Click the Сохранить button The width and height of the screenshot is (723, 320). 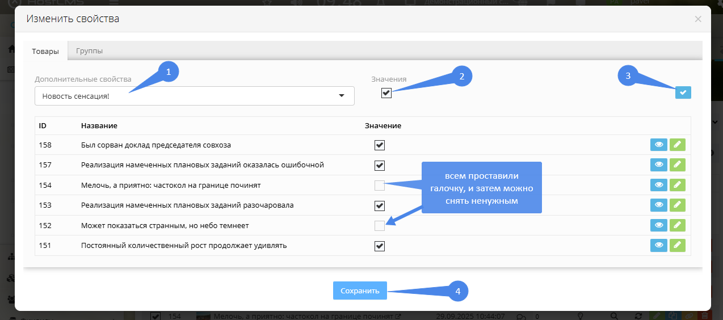click(360, 290)
